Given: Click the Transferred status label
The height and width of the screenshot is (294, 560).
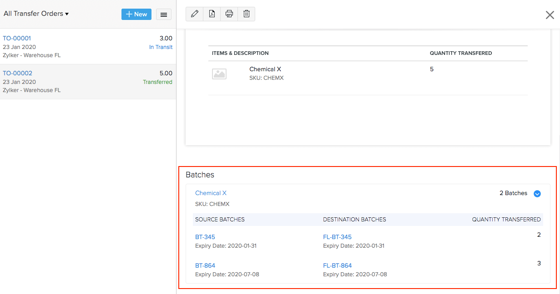Looking at the screenshot, I should 157,82.
